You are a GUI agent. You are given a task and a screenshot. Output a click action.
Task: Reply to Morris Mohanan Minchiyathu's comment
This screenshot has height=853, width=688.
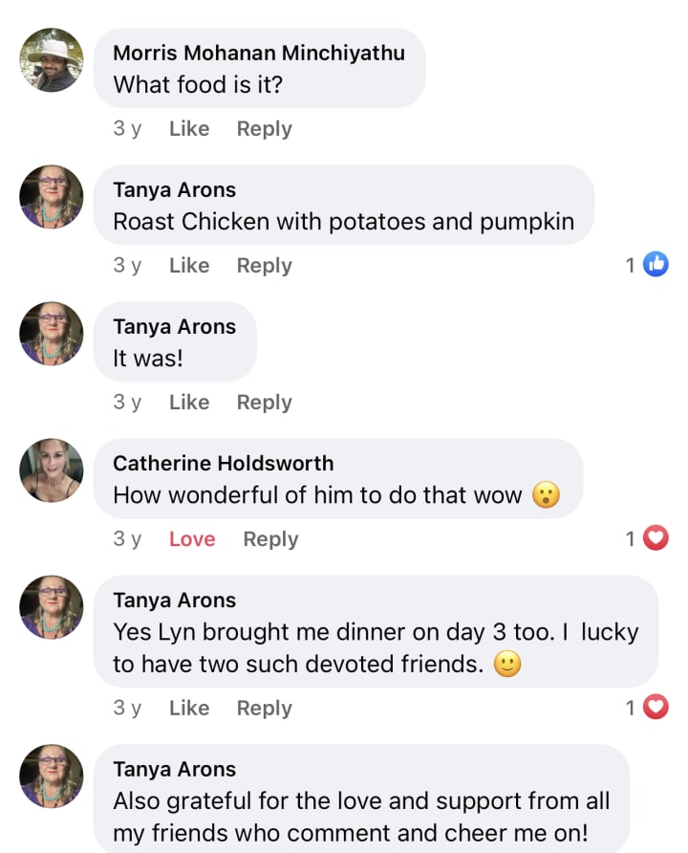pyautogui.click(x=264, y=129)
